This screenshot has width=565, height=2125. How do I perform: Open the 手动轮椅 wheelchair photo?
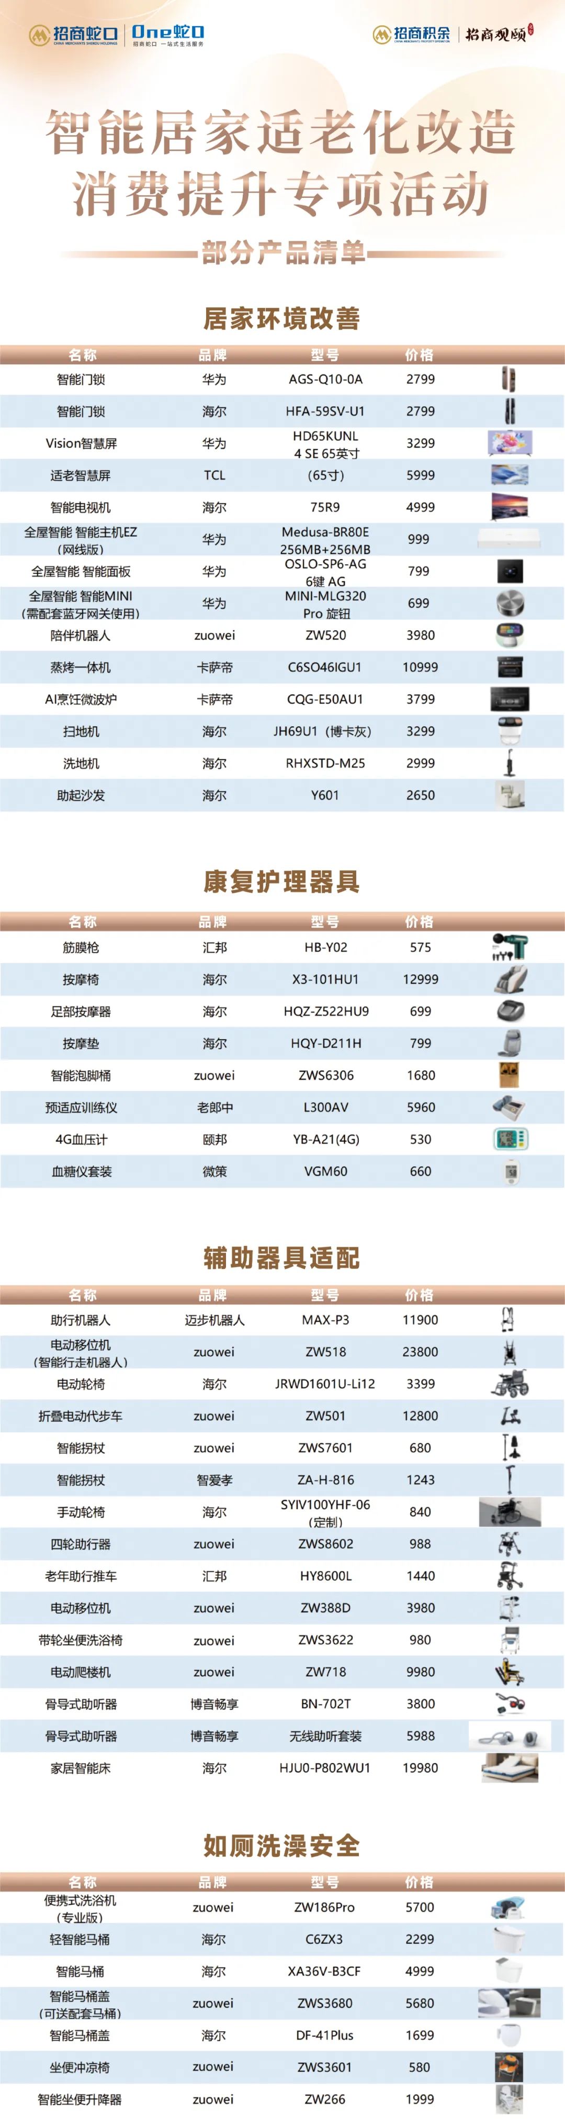(x=510, y=1512)
